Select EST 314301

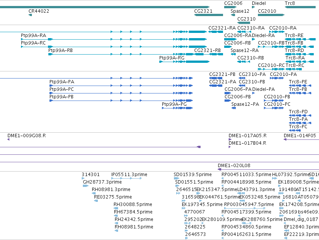click(91, 175)
